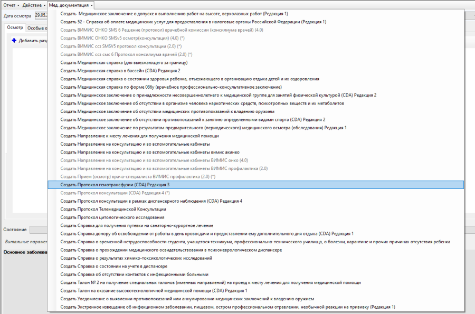This screenshot has width=475, height=314.
Task: Create Справка о состоянии на учете в диспансере
Action: (256, 267)
